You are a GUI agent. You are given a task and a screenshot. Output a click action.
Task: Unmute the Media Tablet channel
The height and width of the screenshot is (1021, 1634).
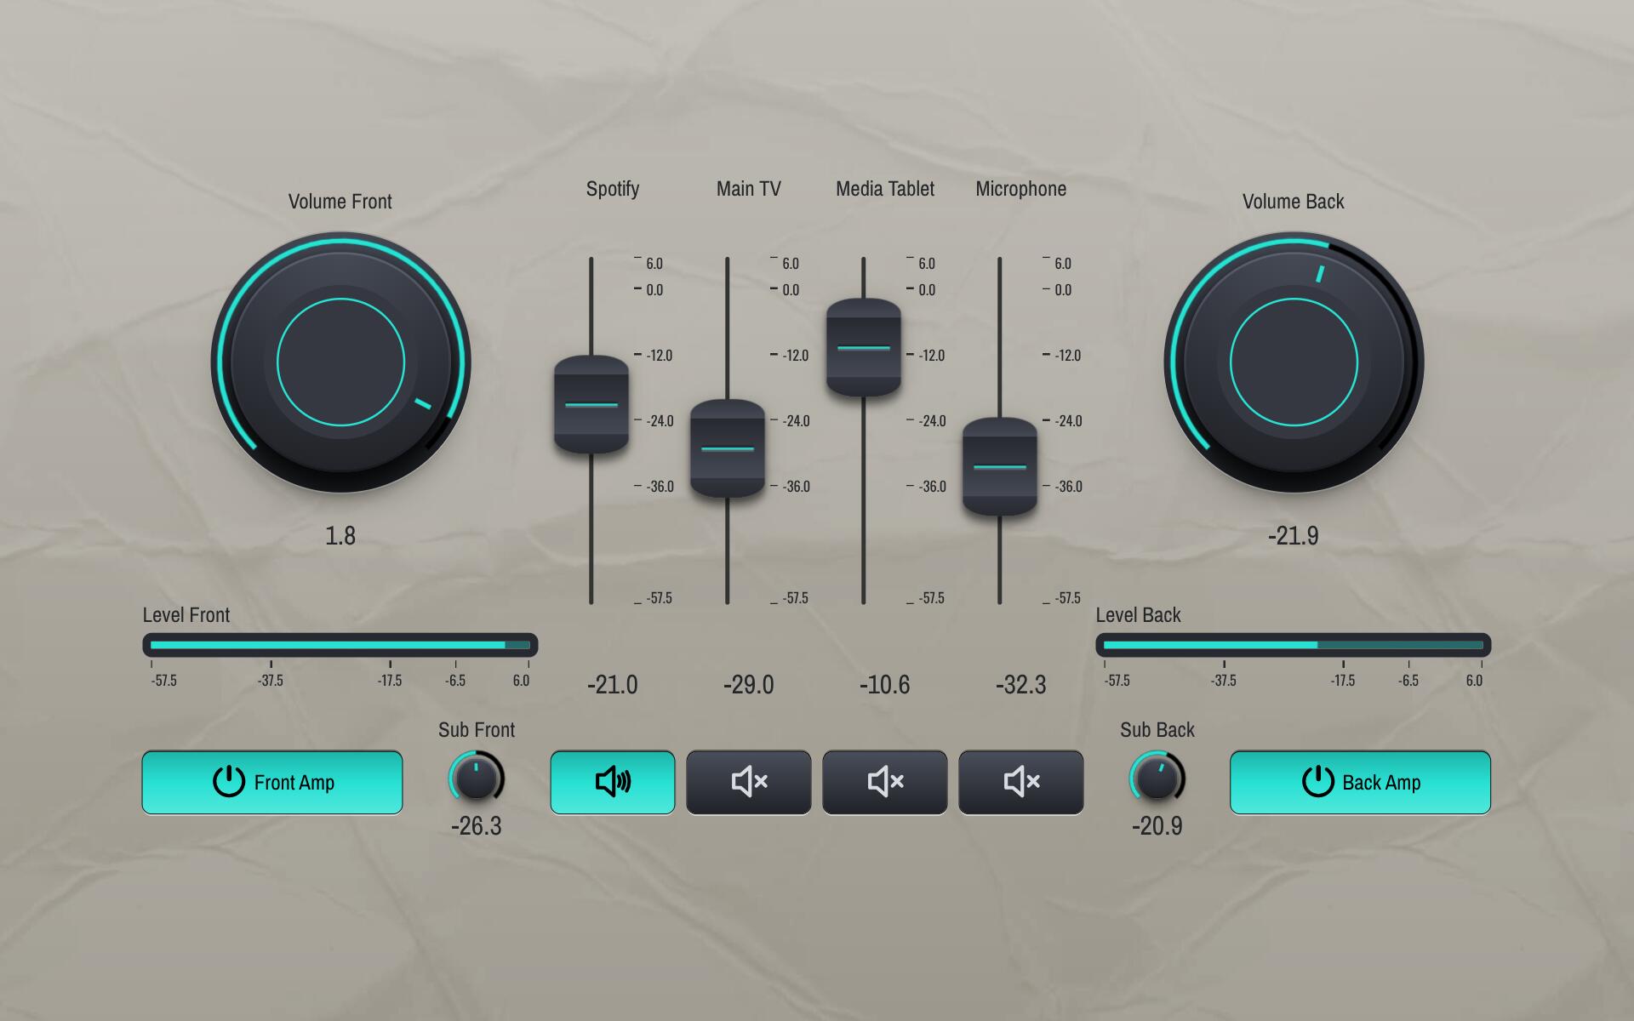[884, 782]
